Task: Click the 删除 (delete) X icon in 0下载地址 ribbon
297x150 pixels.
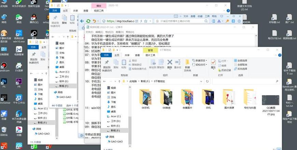Action: (x=170, y=62)
